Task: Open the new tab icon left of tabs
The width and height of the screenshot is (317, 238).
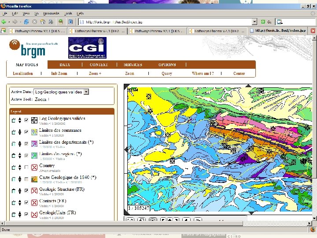Action: pyautogui.click(x=4, y=31)
